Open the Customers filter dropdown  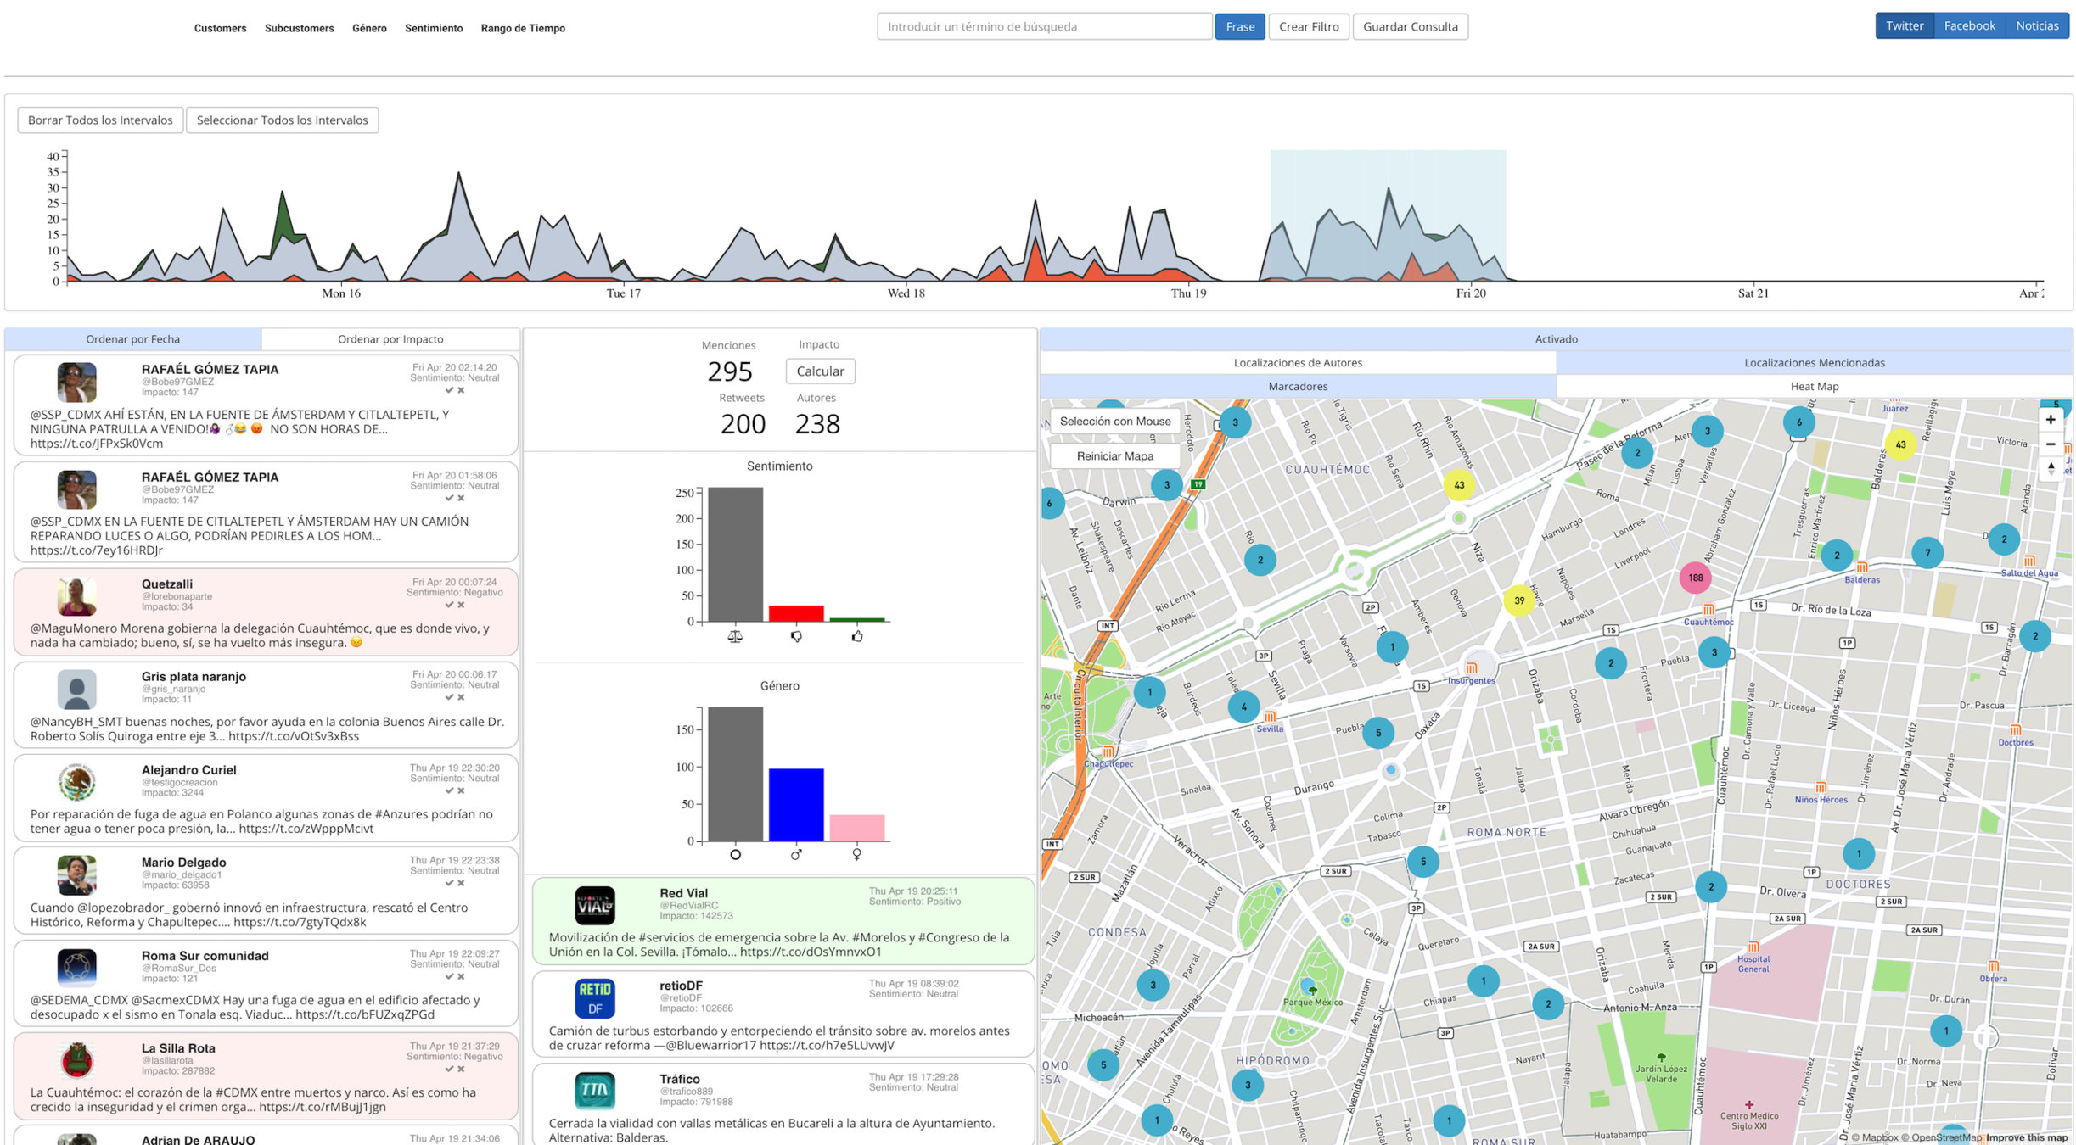pyautogui.click(x=220, y=28)
